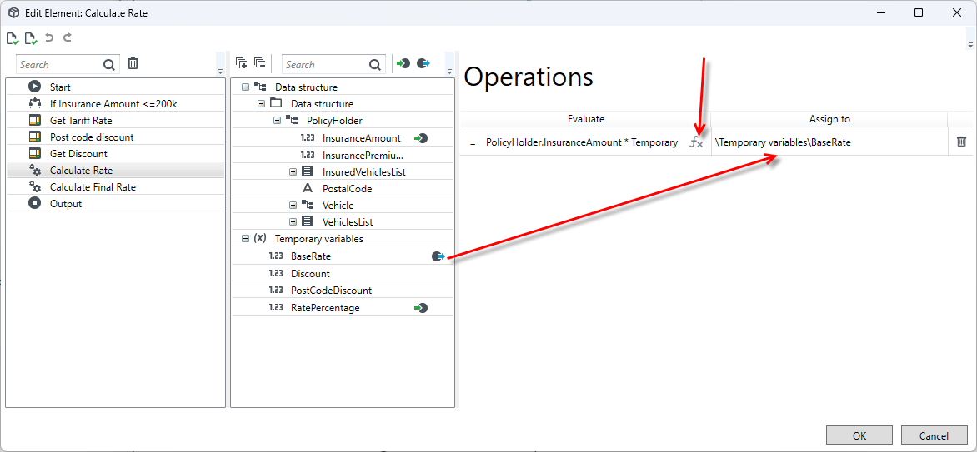The width and height of the screenshot is (977, 452).
Task: Click the blue output-arrow toolbar icon
Action: pos(423,63)
